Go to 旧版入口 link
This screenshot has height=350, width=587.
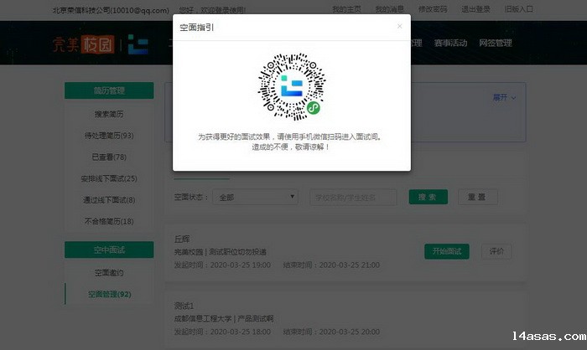(520, 9)
